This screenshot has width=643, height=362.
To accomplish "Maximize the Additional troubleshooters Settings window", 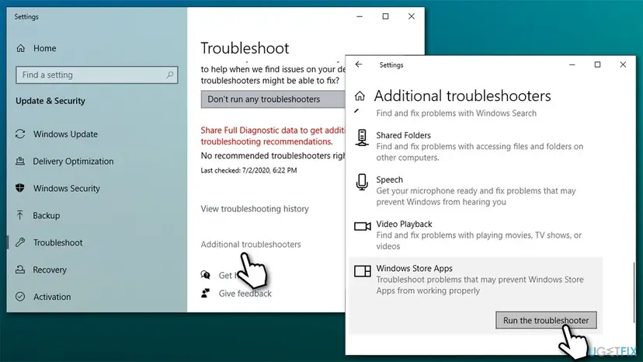I will click(x=597, y=64).
